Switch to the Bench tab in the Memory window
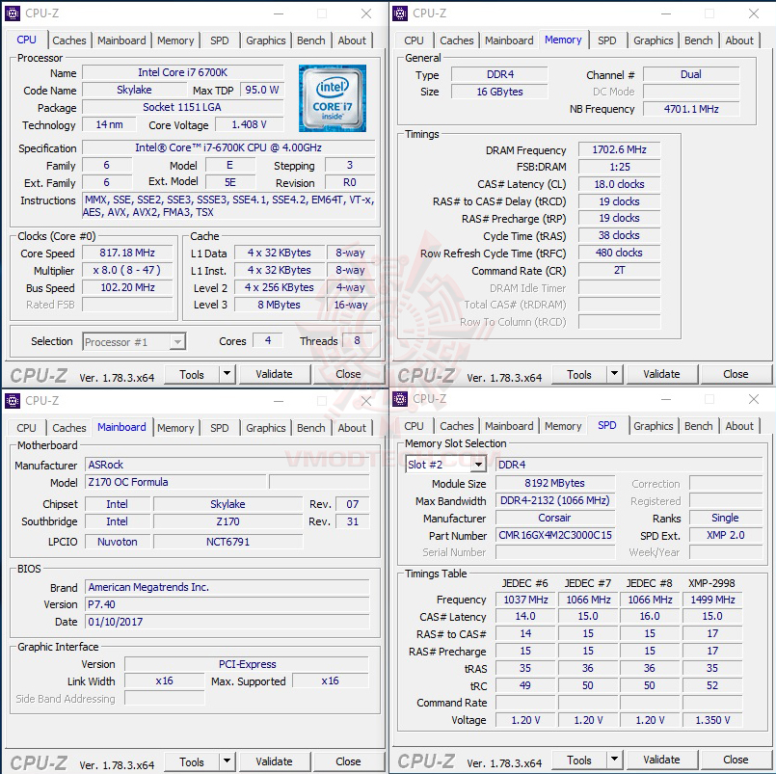Image resolution: width=776 pixels, height=774 pixels. (x=698, y=40)
